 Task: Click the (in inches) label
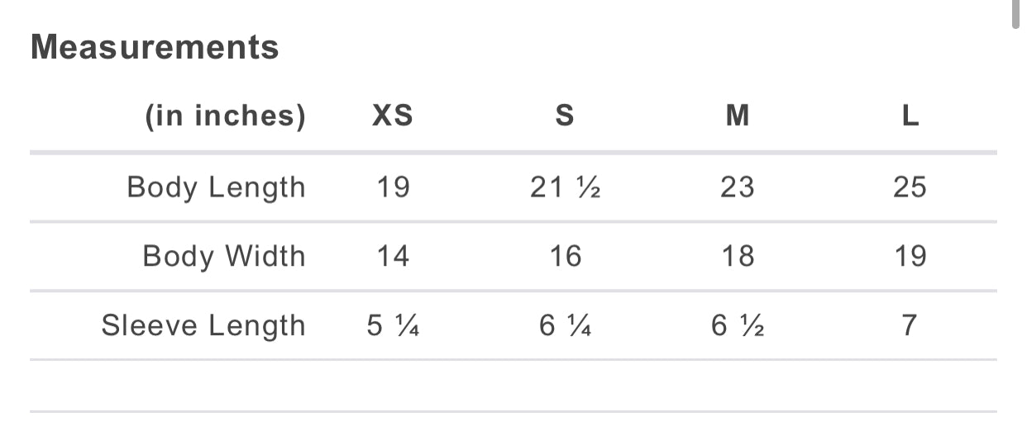(225, 116)
